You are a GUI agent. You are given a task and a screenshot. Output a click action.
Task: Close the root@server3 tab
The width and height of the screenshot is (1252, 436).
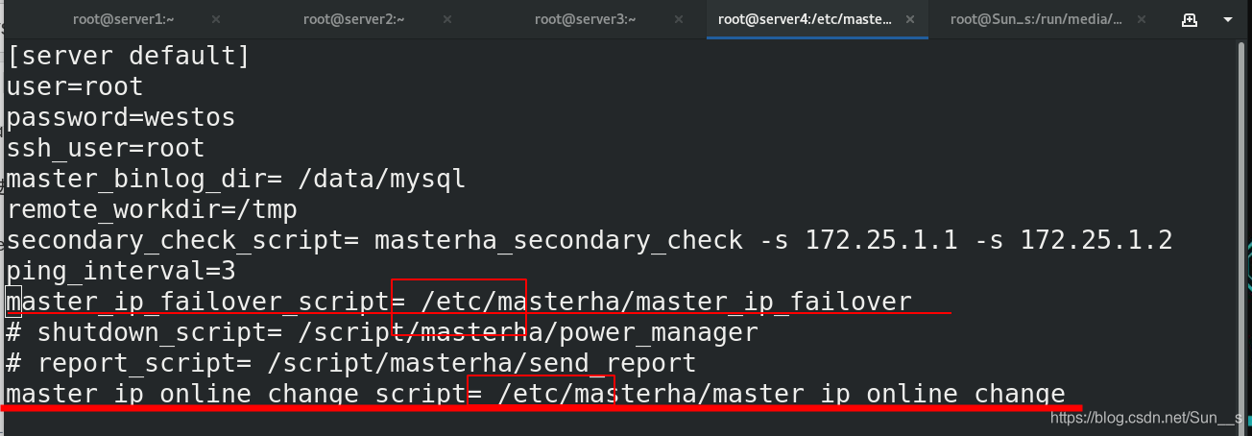pos(677,19)
